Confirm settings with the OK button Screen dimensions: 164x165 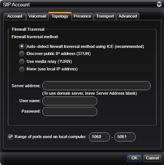[x=134, y=158]
